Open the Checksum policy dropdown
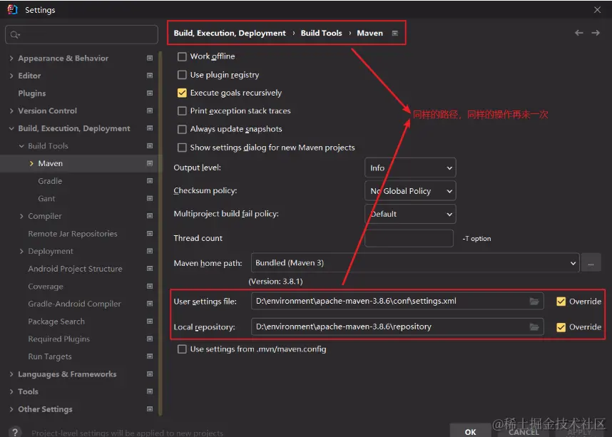 (410, 191)
